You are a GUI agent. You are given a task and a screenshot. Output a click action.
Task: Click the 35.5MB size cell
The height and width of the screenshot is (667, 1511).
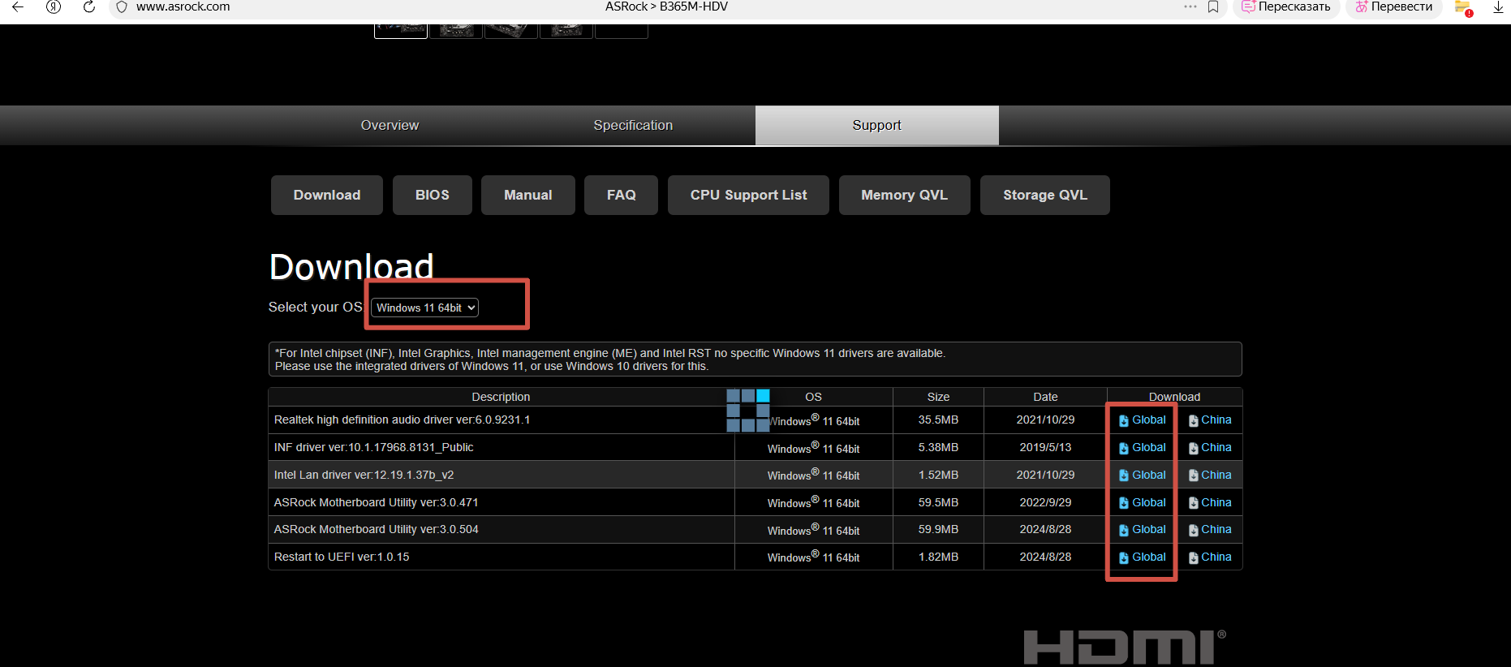pyautogui.click(x=938, y=420)
